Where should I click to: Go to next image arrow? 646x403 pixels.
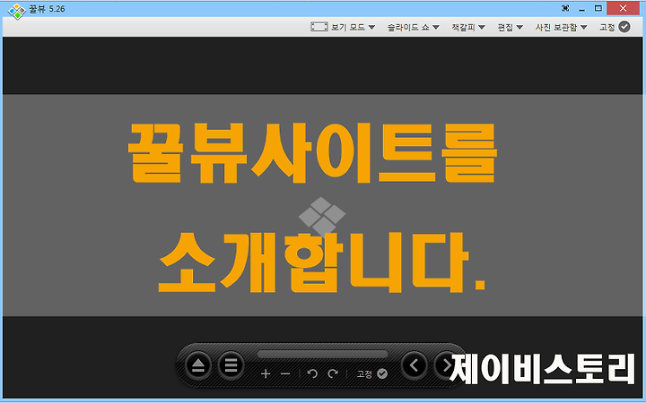[445, 365]
